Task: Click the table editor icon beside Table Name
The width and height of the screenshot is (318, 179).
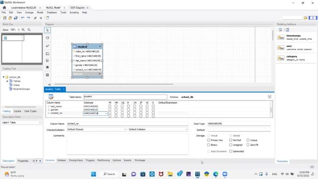Action: pos(51,97)
